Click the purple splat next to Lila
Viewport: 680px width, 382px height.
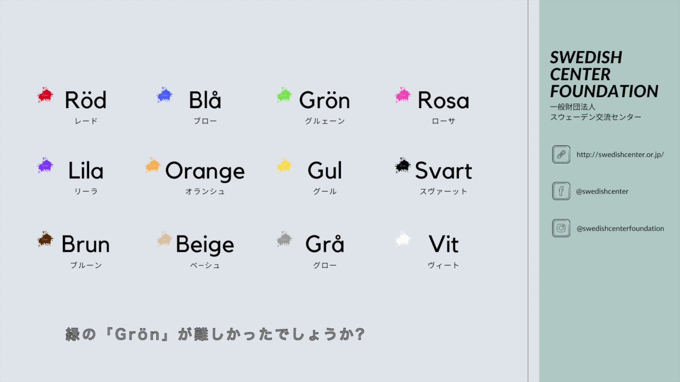[x=45, y=166]
